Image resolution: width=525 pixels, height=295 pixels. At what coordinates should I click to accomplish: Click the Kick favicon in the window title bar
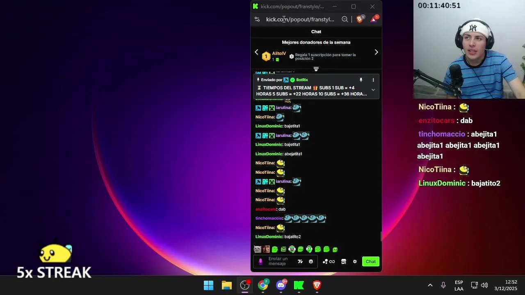(256, 6)
